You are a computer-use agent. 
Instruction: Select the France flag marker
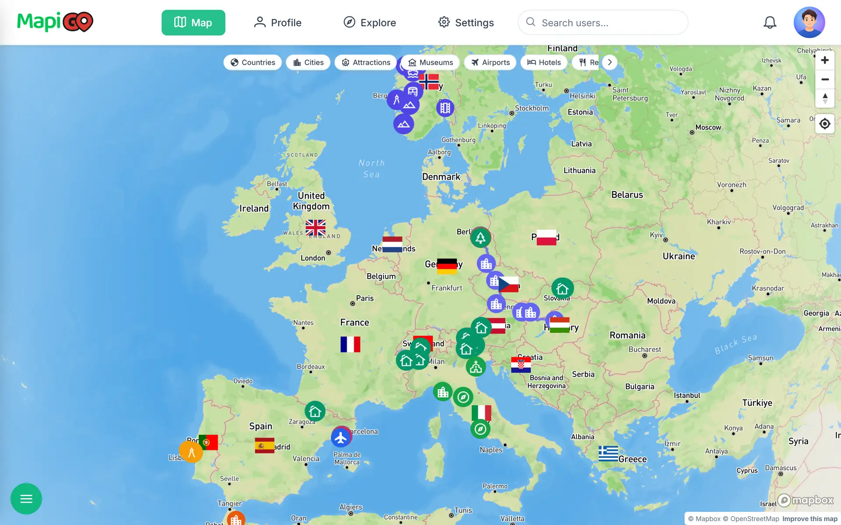350,344
